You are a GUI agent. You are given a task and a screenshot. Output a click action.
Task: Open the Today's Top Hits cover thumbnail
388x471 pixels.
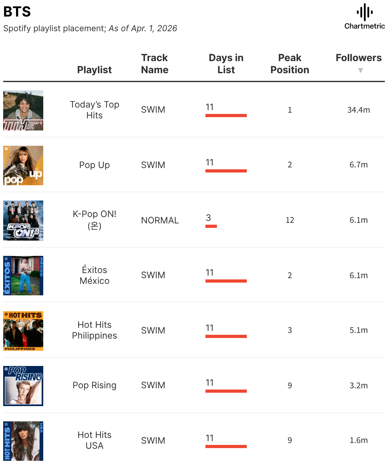tap(23, 110)
